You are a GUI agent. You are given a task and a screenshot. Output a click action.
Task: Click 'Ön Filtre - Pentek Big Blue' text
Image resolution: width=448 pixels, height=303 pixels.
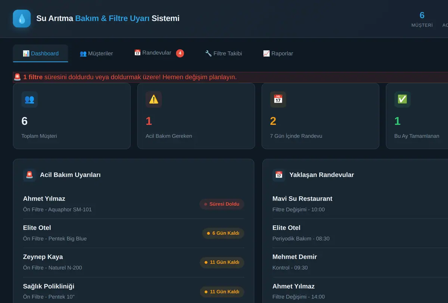(55, 239)
